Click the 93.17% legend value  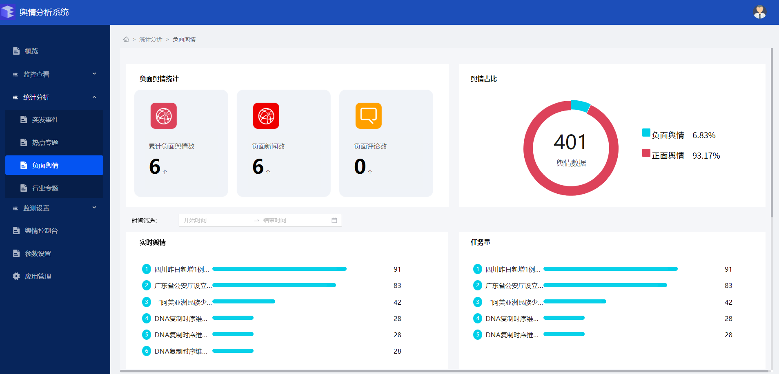coord(706,155)
